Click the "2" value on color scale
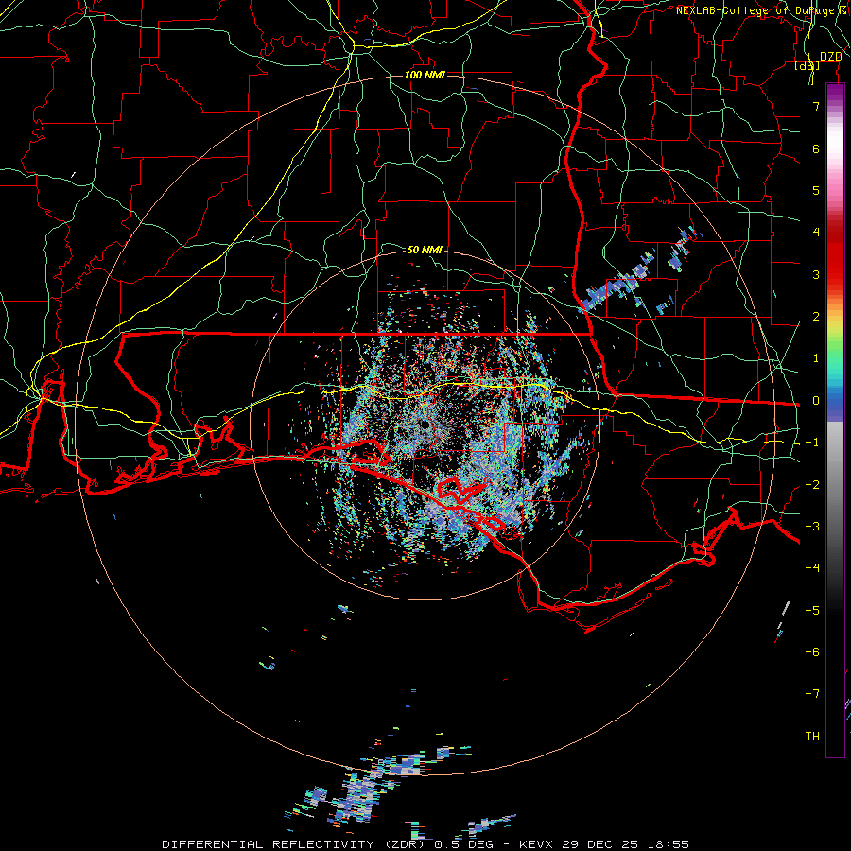Image resolution: width=851 pixels, height=851 pixels. pos(816,317)
